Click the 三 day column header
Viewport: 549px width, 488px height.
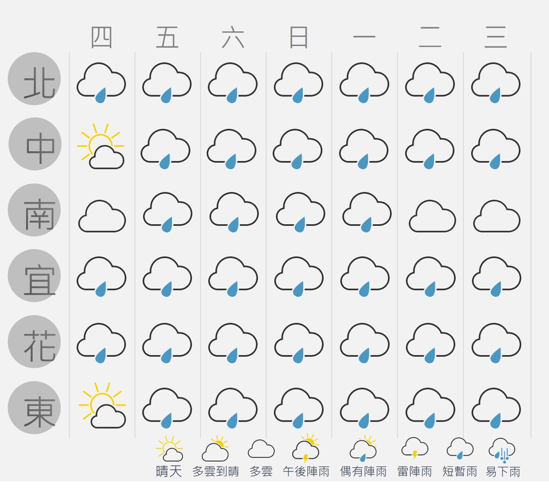(x=496, y=38)
